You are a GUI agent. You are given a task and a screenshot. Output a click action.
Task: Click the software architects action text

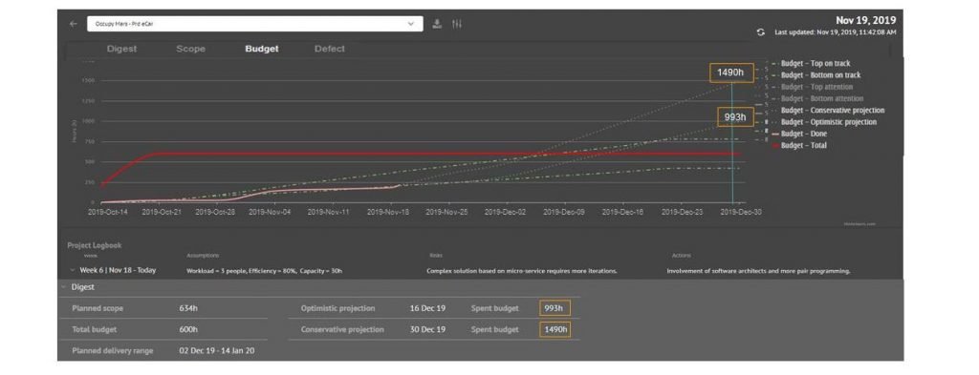point(758,271)
